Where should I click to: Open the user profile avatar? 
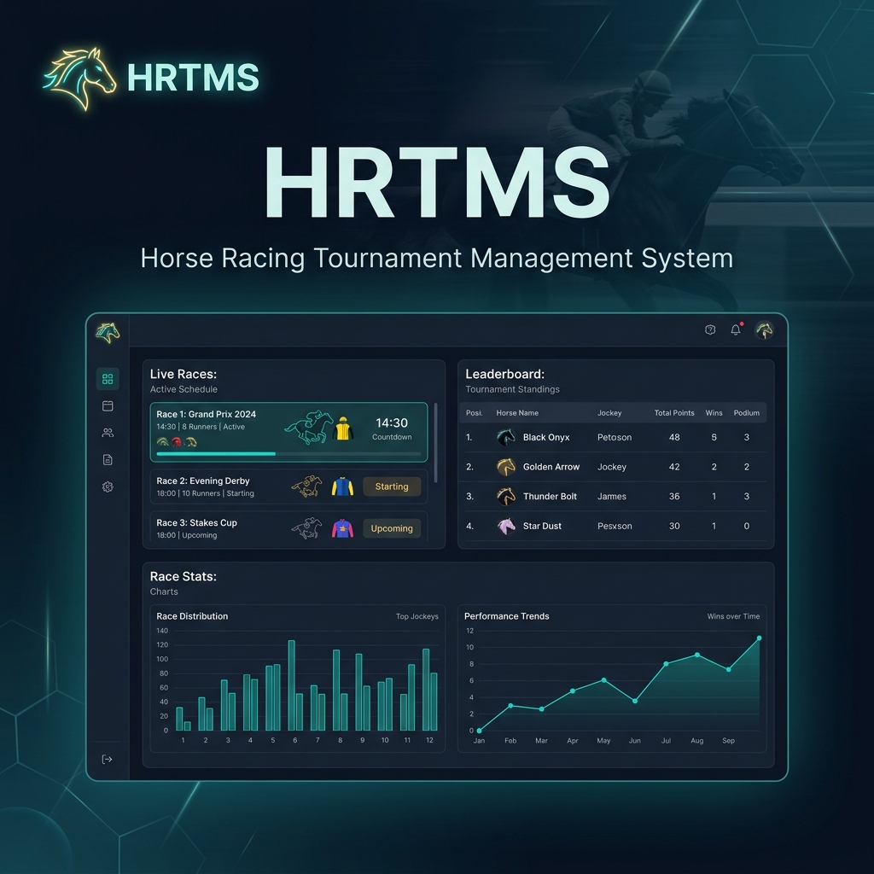coord(764,330)
